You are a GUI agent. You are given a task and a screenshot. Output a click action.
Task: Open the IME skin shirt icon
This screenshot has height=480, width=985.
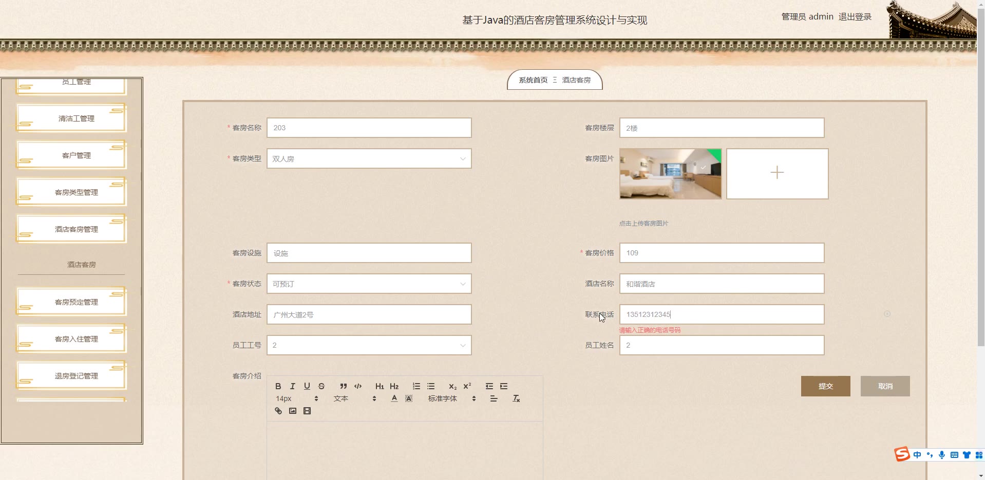click(x=967, y=455)
